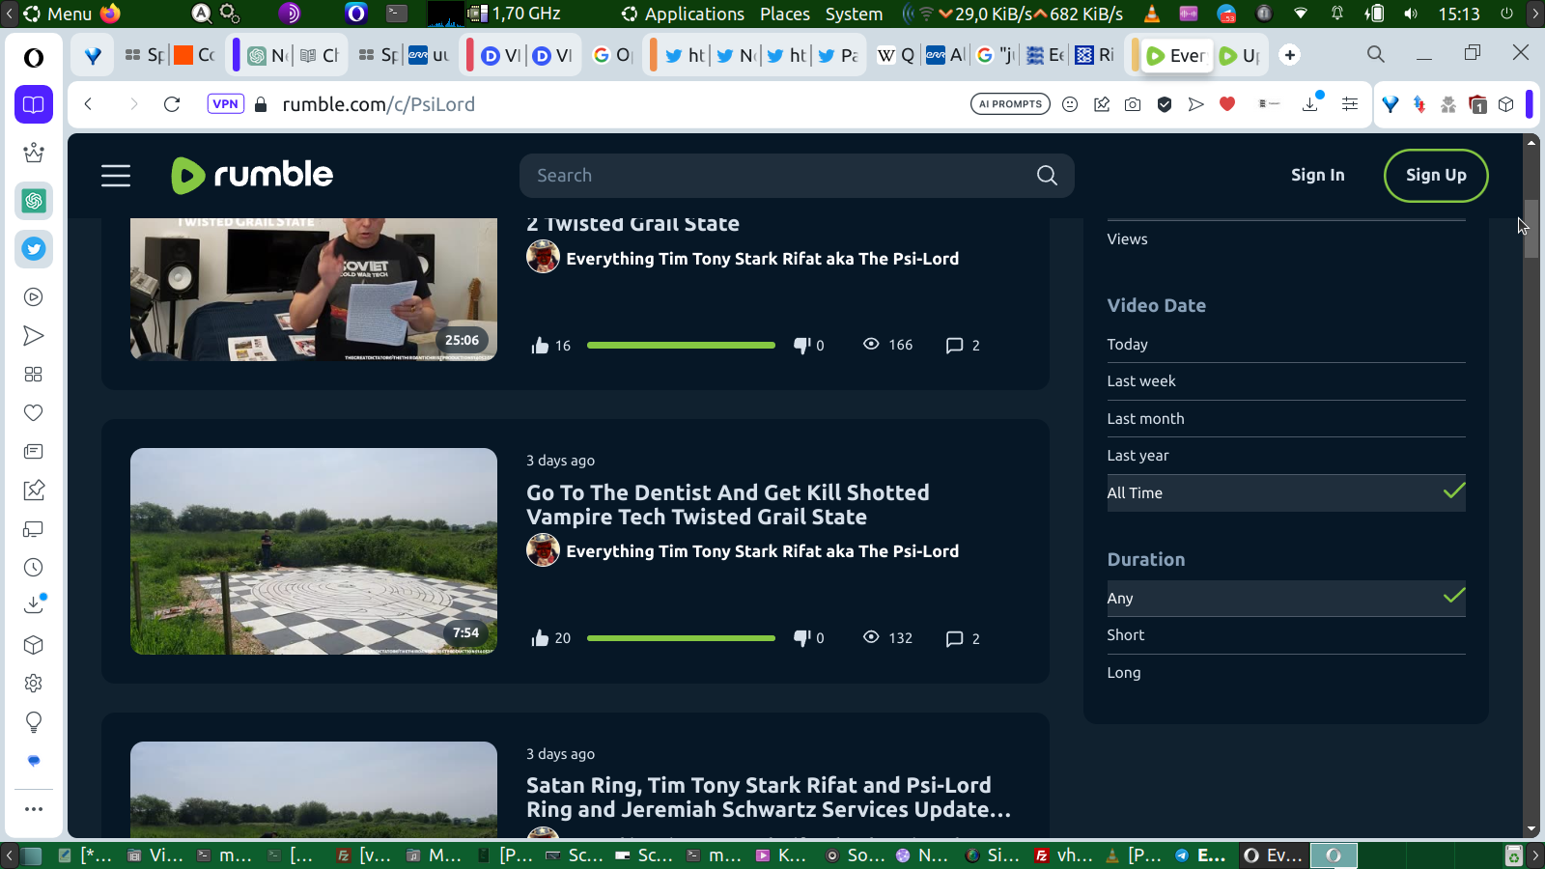This screenshot has width=1545, height=869.
Task: Open Twitter in the Opera sidebar
Action: click(34, 249)
